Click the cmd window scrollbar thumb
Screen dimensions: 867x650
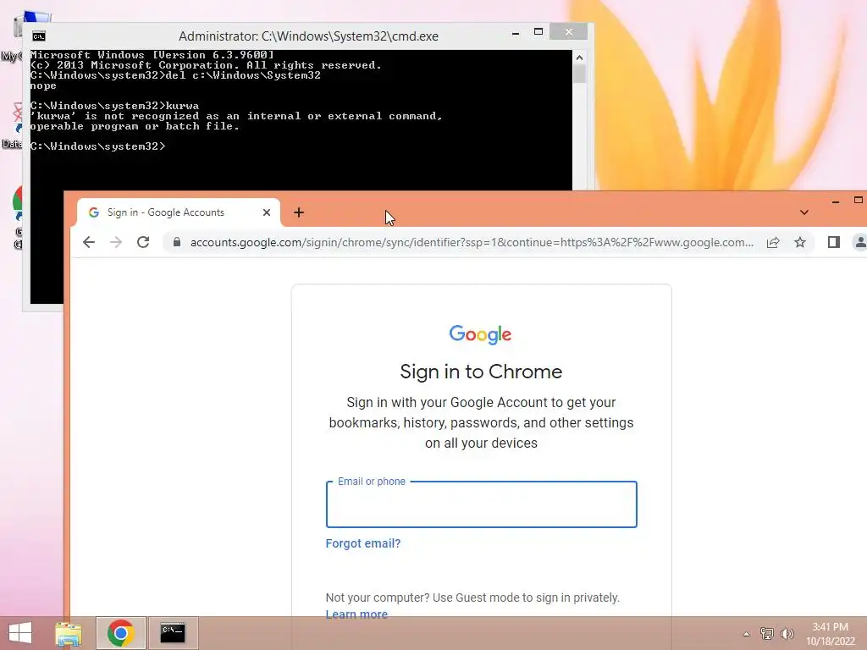[x=579, y=74]
